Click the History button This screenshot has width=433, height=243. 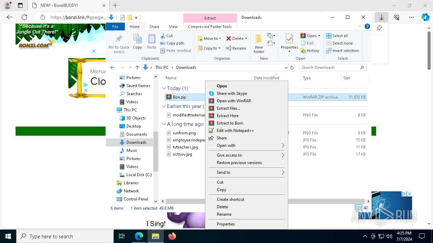coord(310,51)
